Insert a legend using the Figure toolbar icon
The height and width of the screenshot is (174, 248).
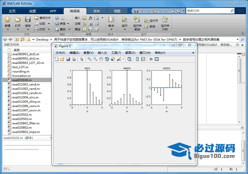[x=143, y=59]
